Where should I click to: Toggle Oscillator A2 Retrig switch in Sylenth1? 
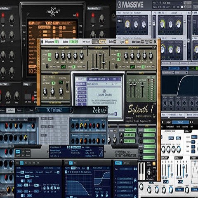[x=153, y=67]
